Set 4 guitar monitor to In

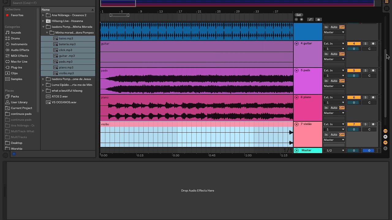326,54
